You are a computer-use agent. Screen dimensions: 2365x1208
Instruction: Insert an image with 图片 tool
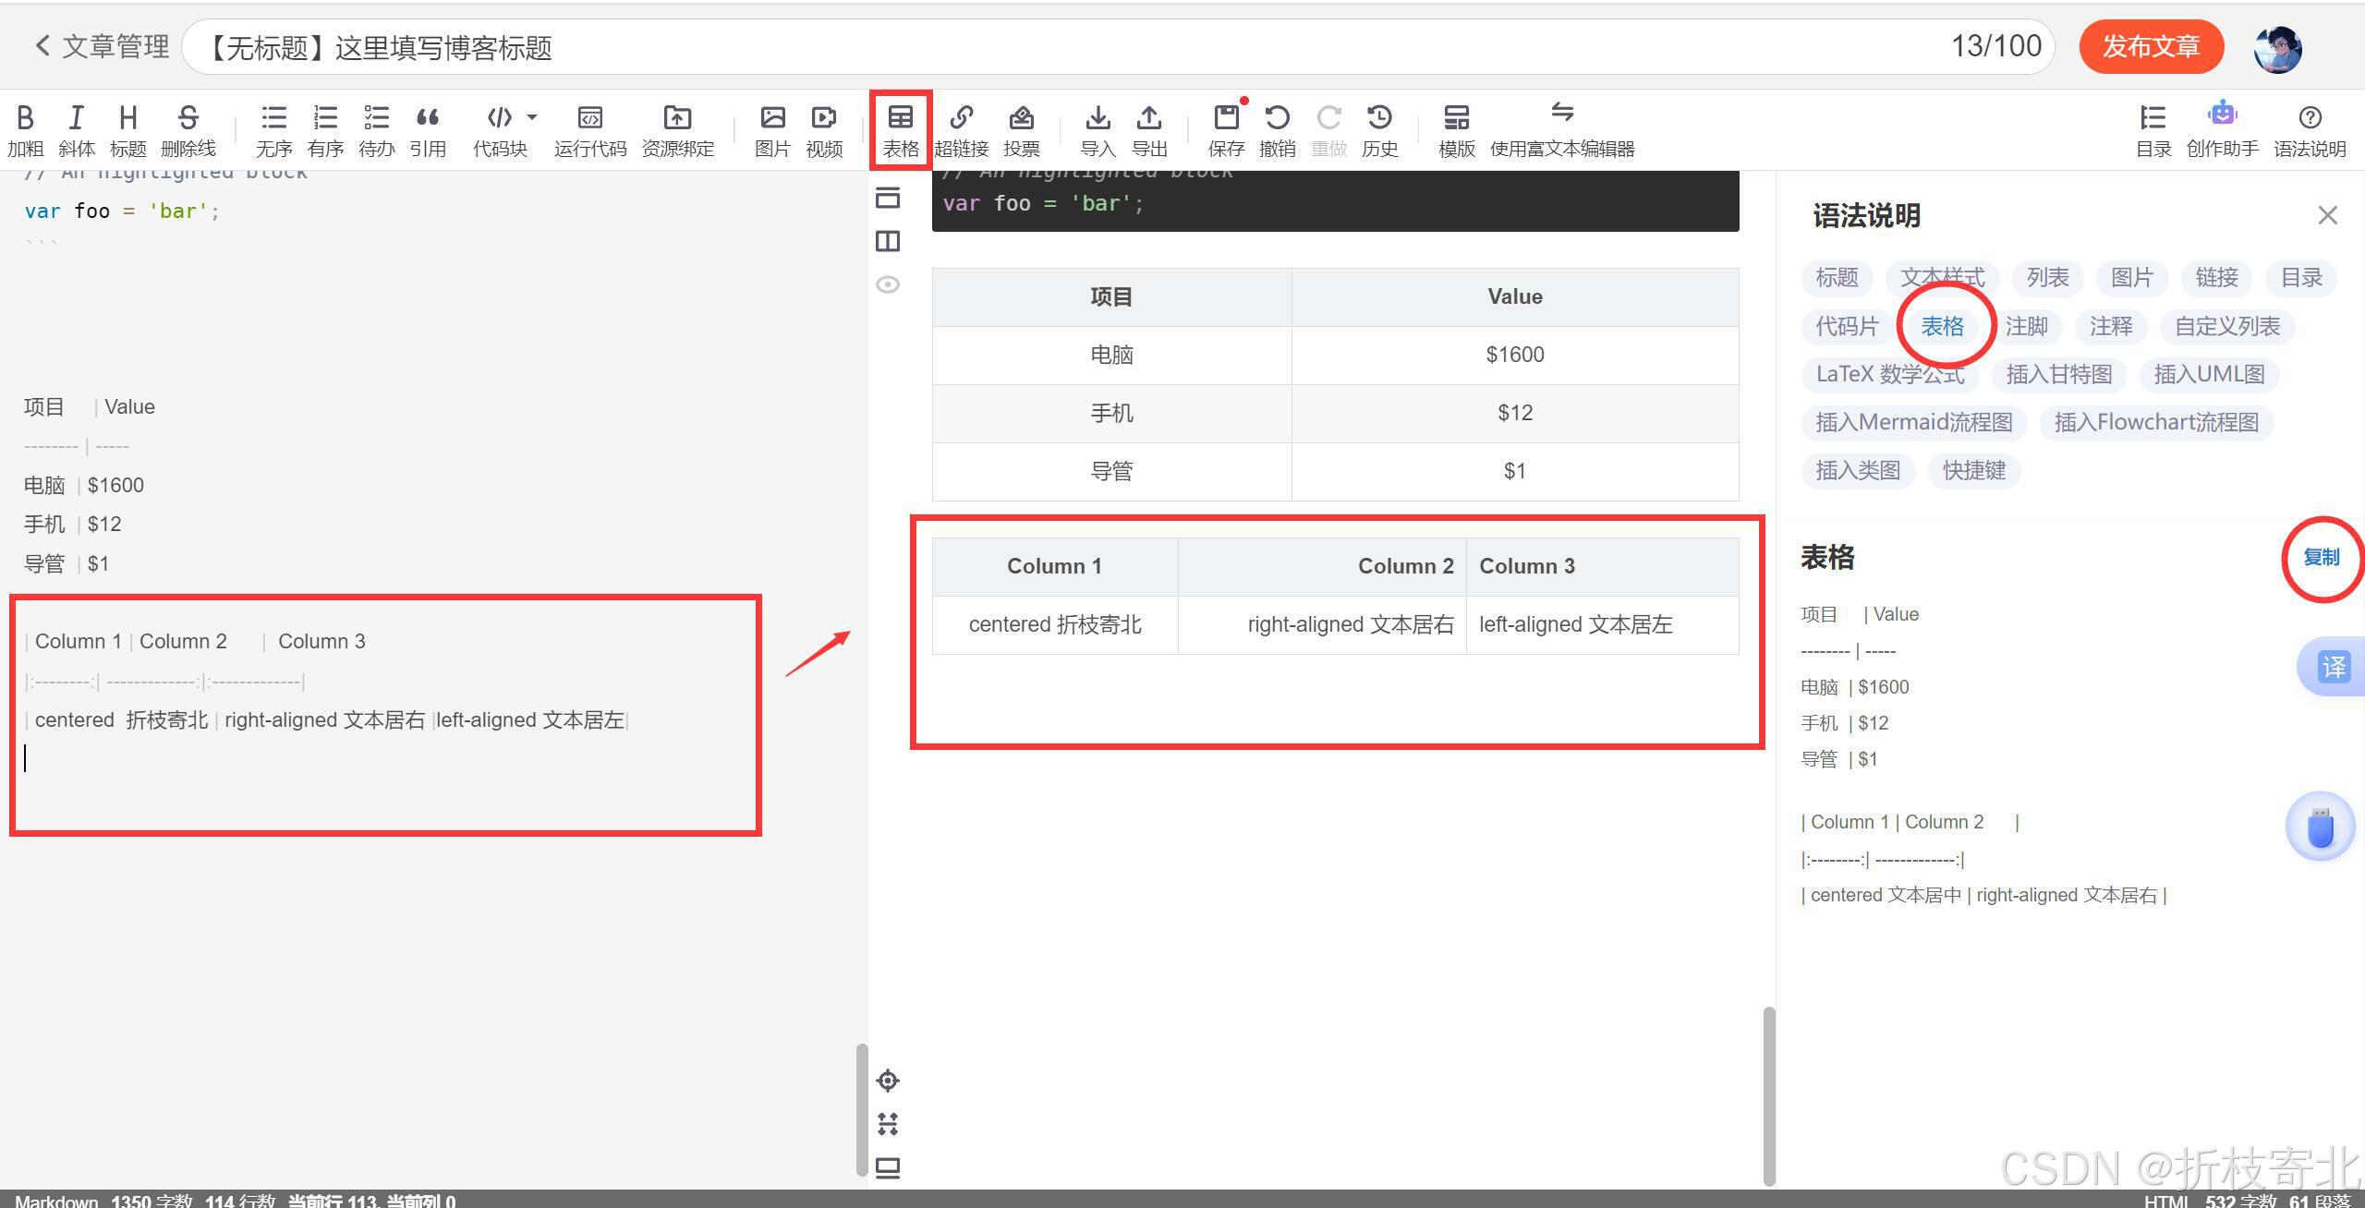[x=772, y=130]
